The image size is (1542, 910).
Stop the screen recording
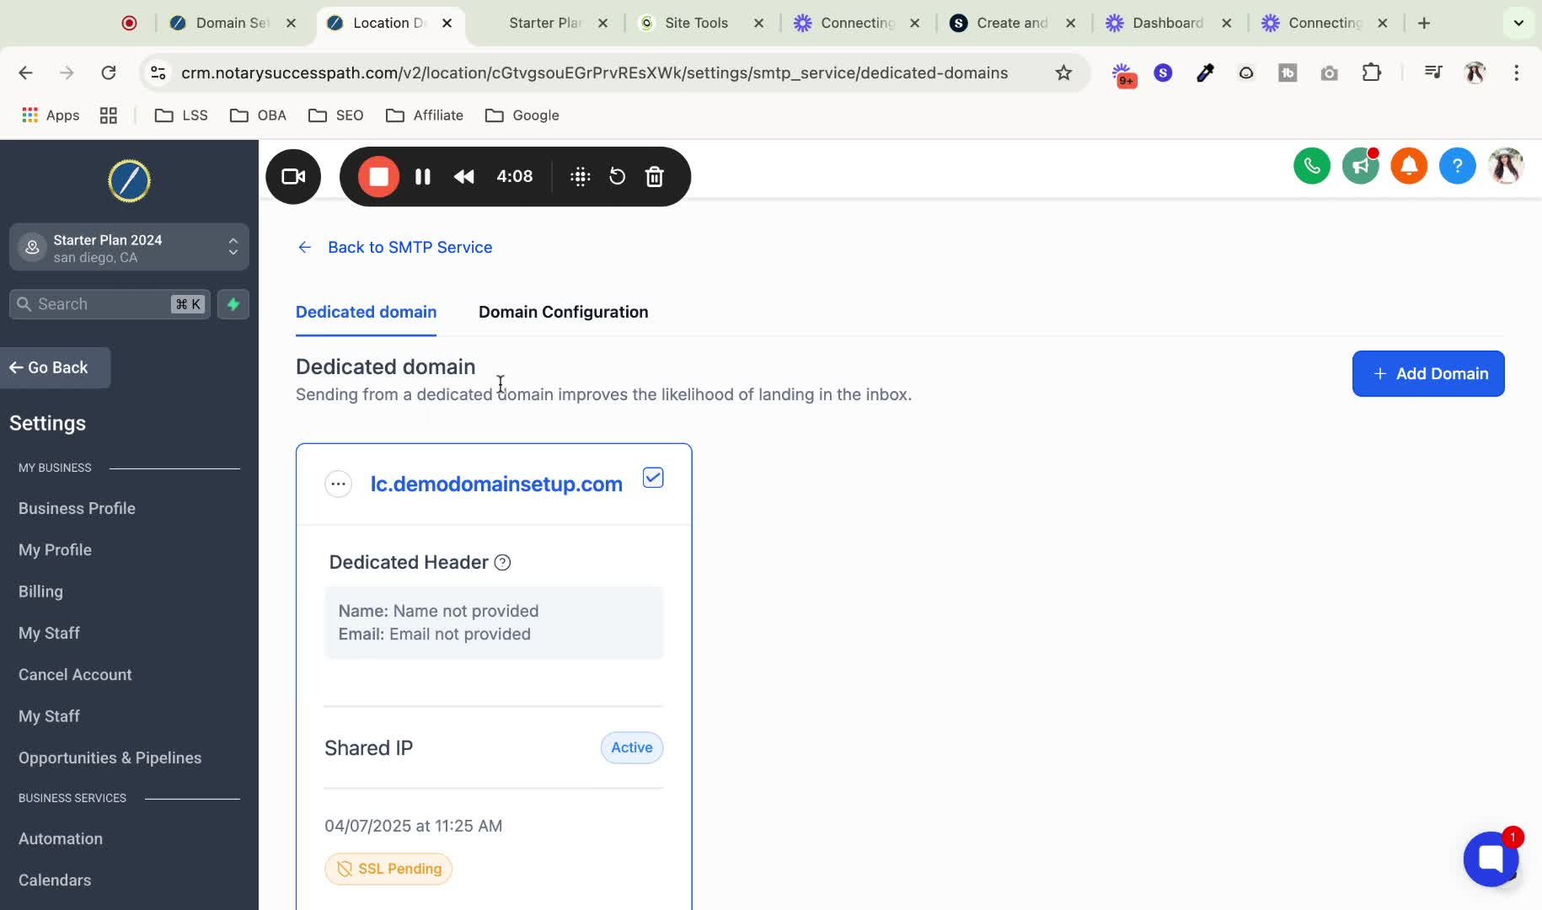point(378,177)
